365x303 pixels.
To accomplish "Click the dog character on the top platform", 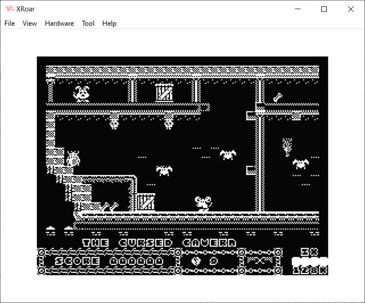I will [x=82, y=93].
